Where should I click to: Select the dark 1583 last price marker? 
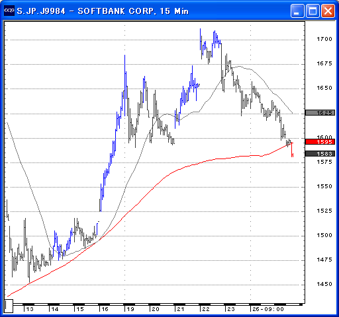coord(320,154)
